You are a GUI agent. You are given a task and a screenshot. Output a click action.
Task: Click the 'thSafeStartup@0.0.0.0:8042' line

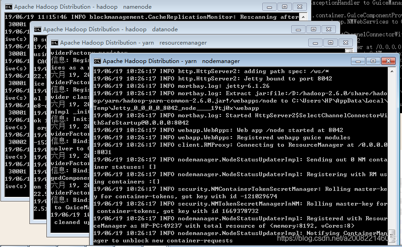141,123
